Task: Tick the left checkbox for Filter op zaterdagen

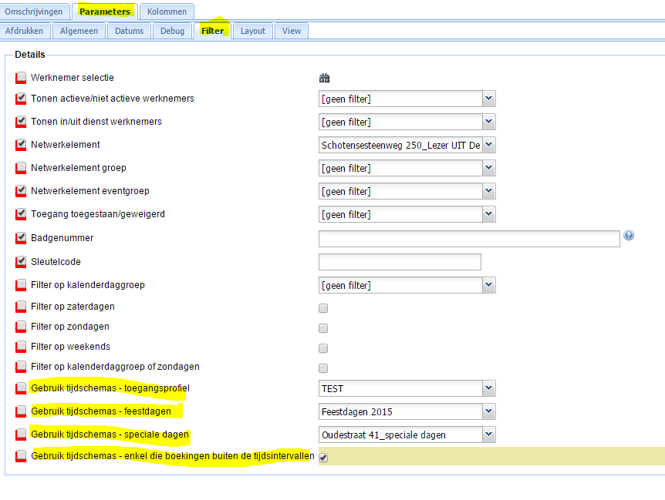Action: (21, 306)
